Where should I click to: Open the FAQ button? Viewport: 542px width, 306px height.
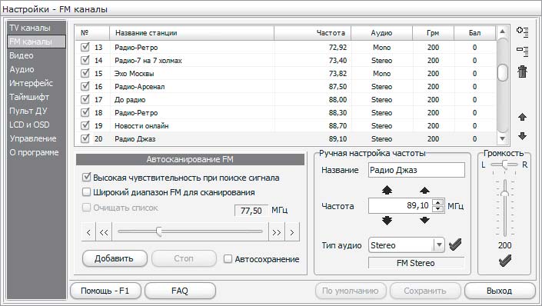180,291
